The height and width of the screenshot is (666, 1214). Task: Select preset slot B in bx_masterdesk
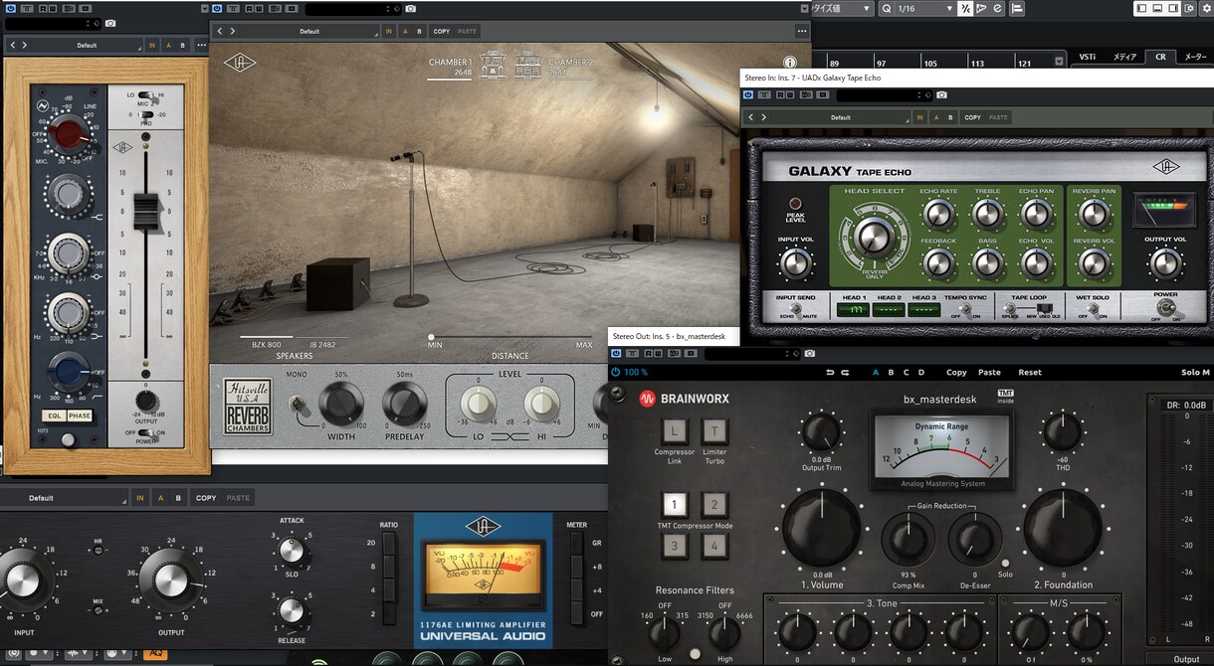(x=891, y=373)
